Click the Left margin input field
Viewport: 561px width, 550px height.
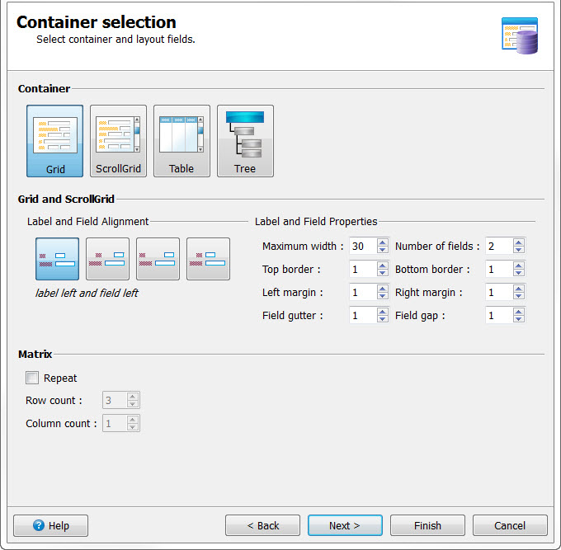(x=362, y=292)
